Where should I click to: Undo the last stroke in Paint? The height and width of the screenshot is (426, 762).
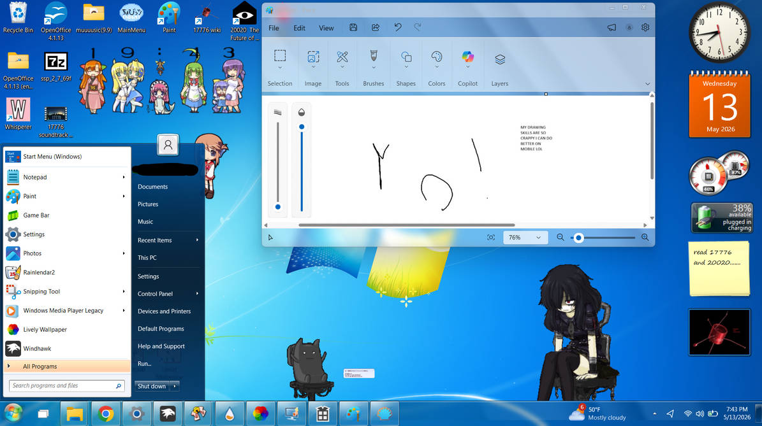click(x=398, y=27)
